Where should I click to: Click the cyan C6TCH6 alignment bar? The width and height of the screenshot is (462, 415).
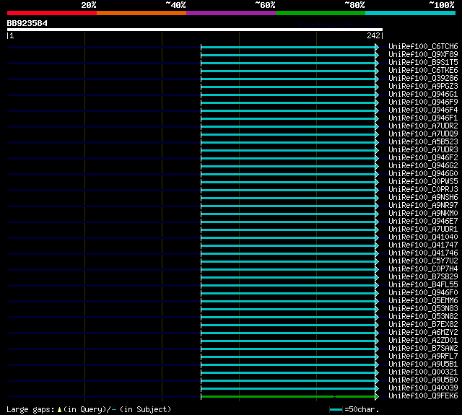tap(288, 47)
